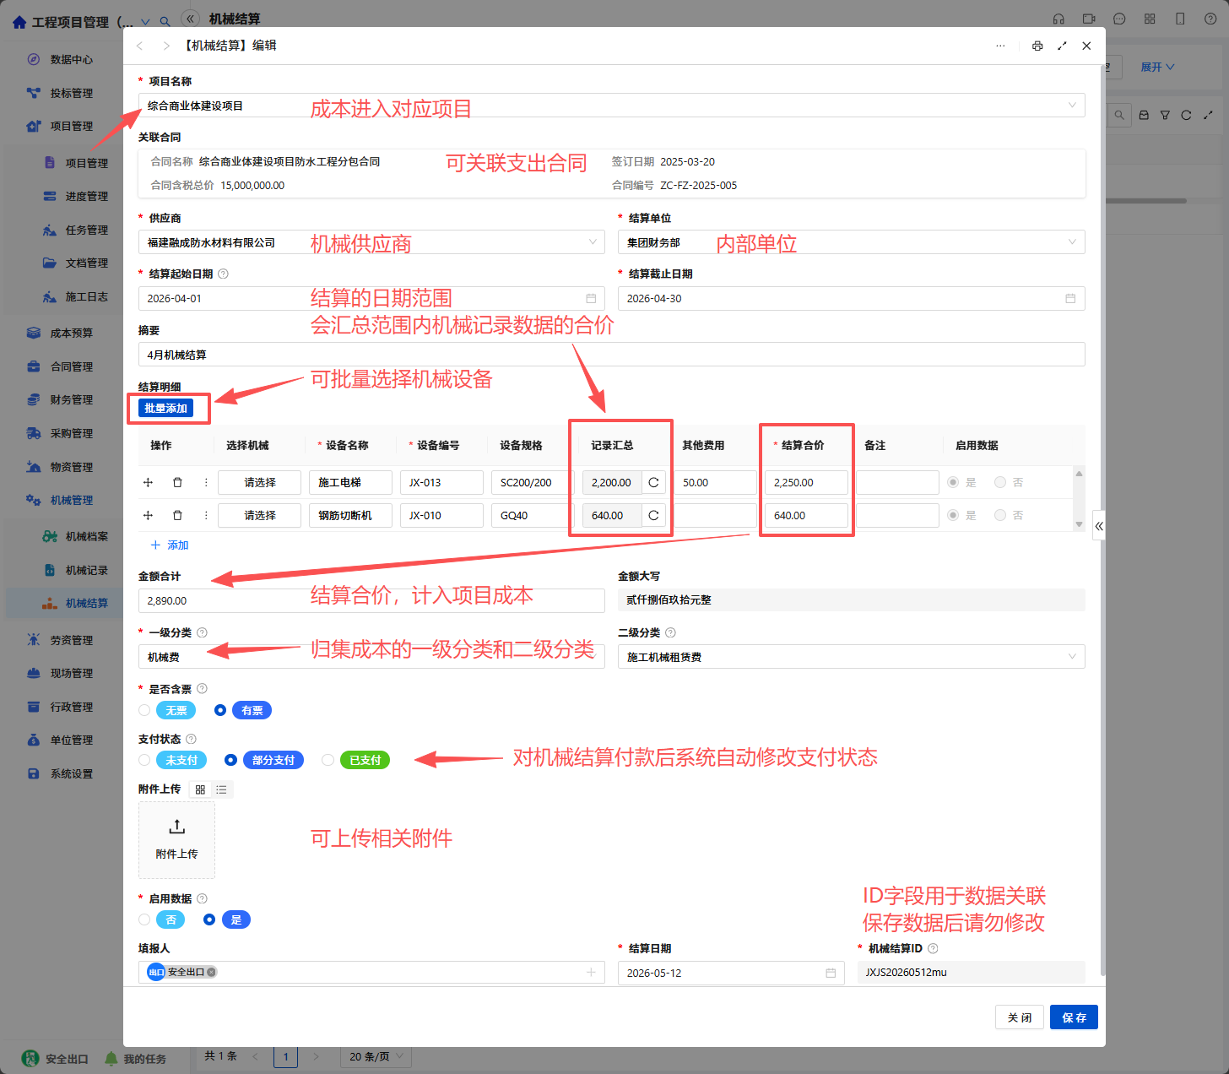Open the 二级分类 dropdown

point(852,657)
